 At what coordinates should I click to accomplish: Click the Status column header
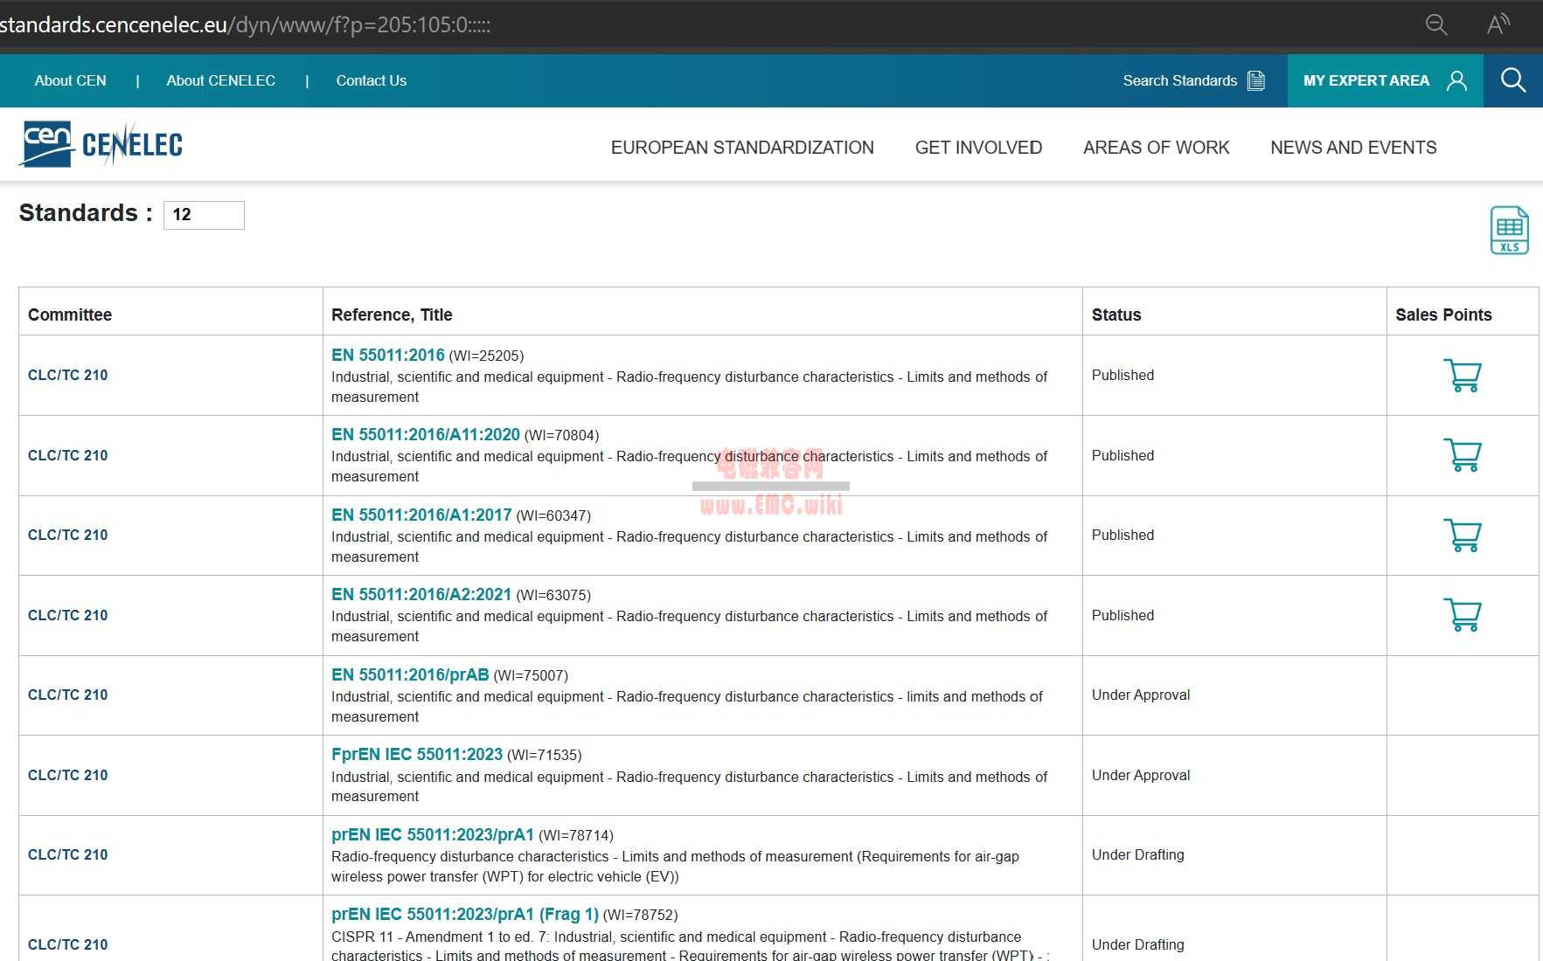pyautogui.click(x=1116, y=315)
